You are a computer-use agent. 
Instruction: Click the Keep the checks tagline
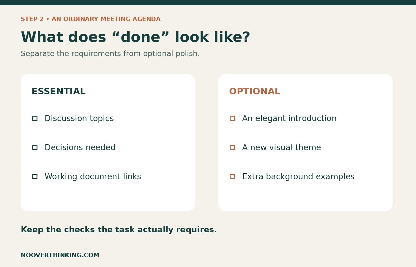pyautogui.click(x=119, y=230)
